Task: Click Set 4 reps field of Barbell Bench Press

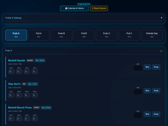Action: (x=35, y=119)
